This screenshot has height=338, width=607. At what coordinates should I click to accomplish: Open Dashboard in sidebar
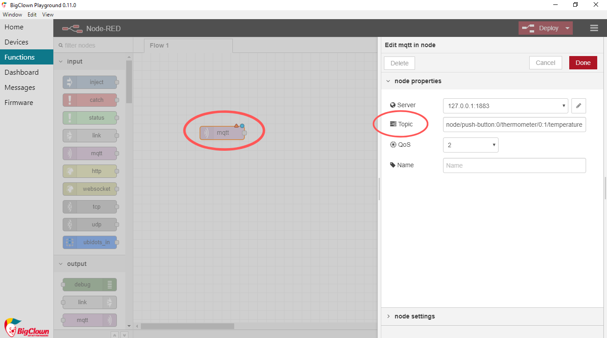point(27,72)
